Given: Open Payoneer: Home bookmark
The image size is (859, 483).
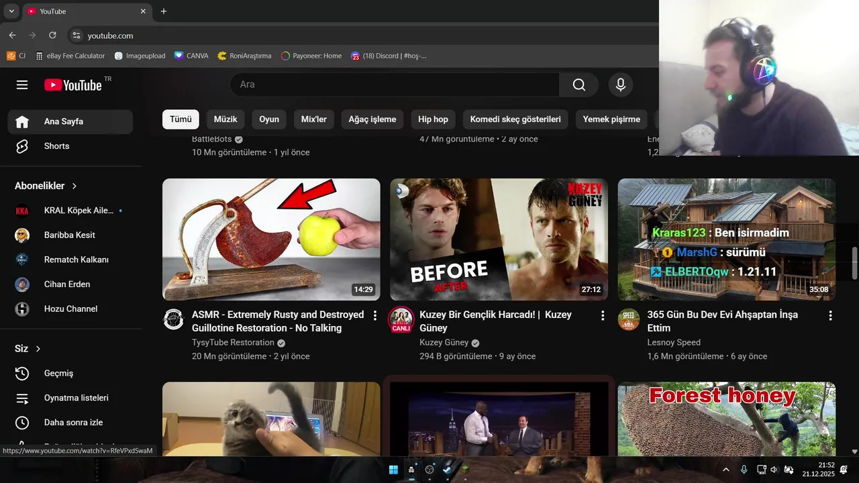Looking at the screenshot, I should (311, 56).
